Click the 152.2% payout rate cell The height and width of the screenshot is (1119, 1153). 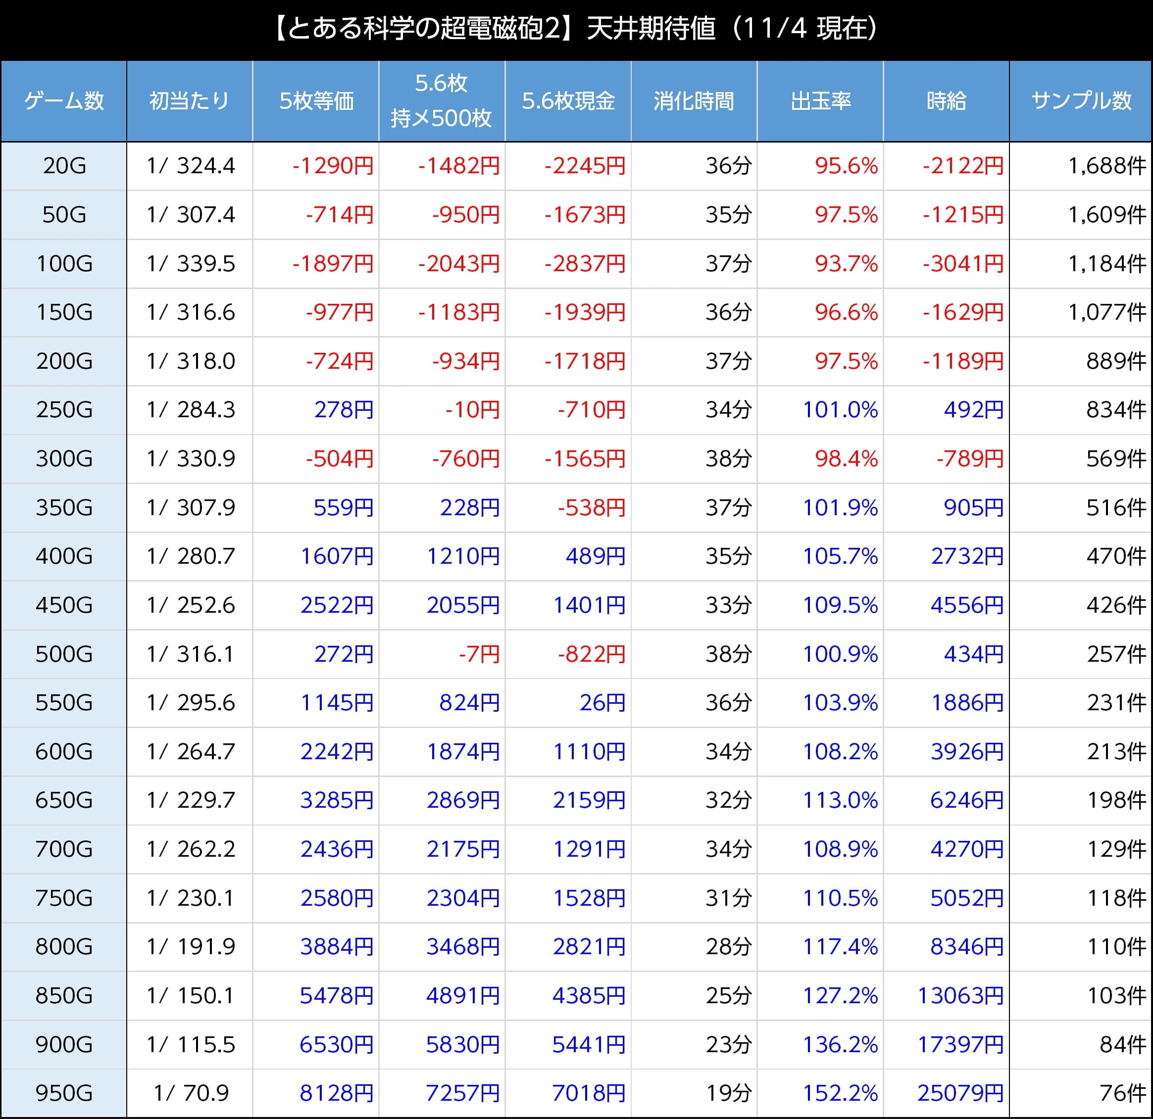pos(840,1093)
